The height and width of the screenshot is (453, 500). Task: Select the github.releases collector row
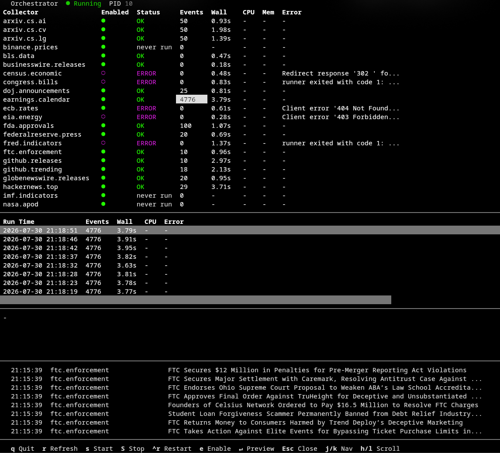pyautogui.click(x=250, y=160)
